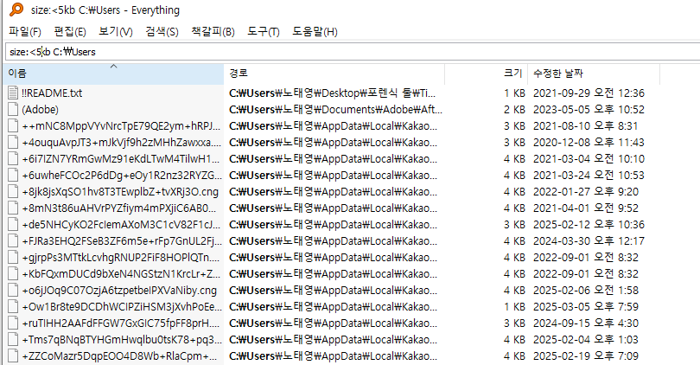
Task: Select file +8jk8jsXqSO1hv8T3TEwplbZ+tvXRj3O.cng
Action: pyautogui.click(x=120, y=192)
